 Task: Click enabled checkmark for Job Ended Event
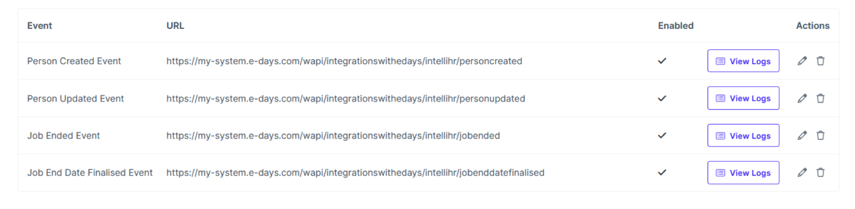[662, 135]
